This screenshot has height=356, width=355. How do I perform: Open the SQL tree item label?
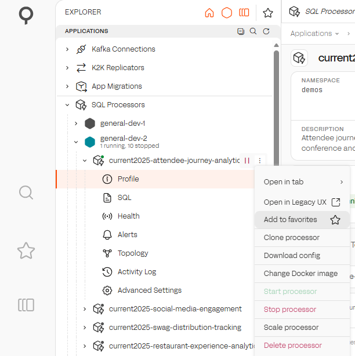point(125,198)
